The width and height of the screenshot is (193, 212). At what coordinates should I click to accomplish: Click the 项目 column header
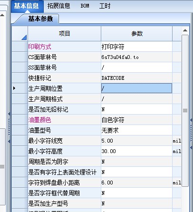point(64,34)
